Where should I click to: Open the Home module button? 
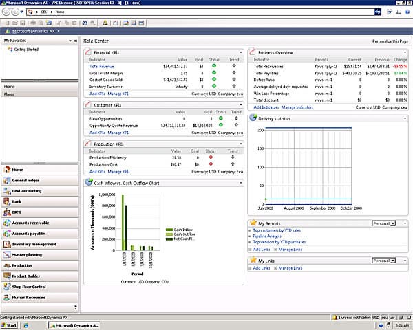coord(39,170)
